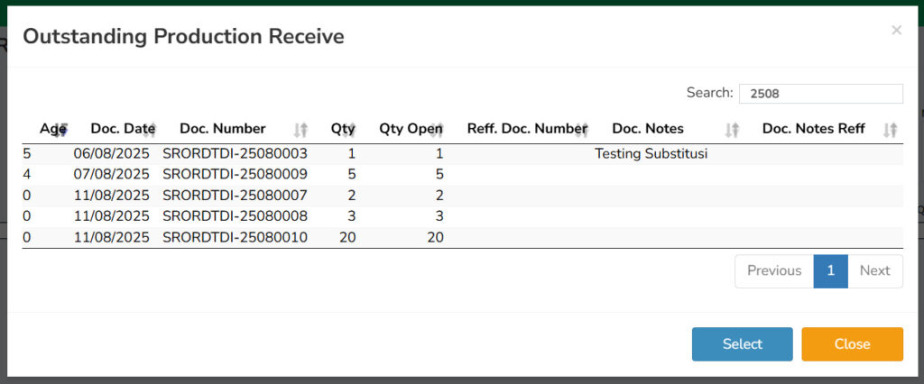Viewport: 924px width, 384px height.
Task: Go to the Previous page
Action: [774, 271]
